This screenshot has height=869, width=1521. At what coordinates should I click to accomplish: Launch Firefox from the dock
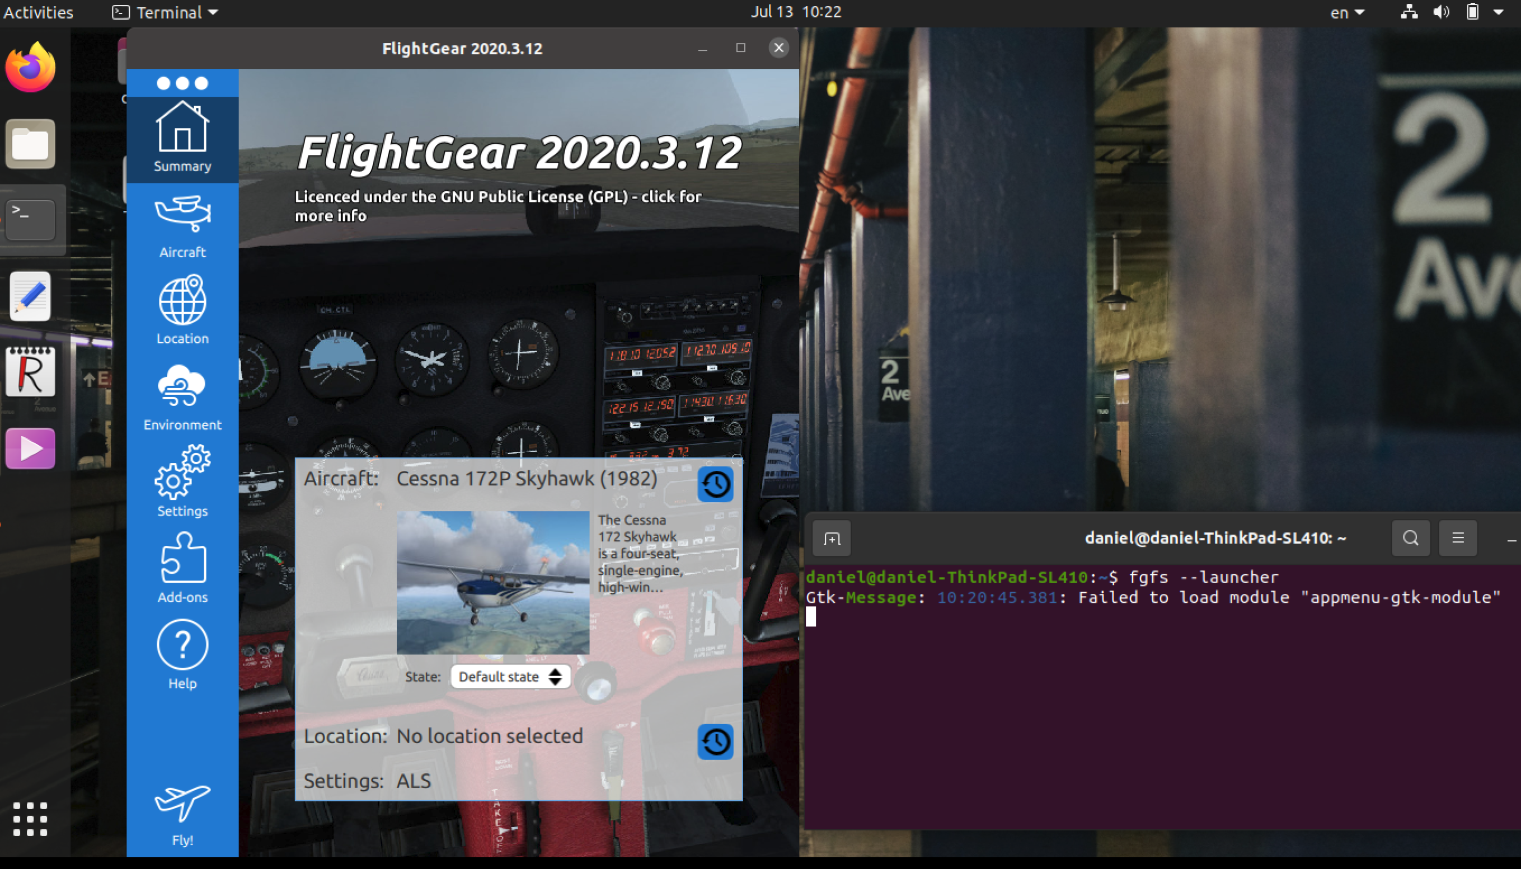[30, 67]
